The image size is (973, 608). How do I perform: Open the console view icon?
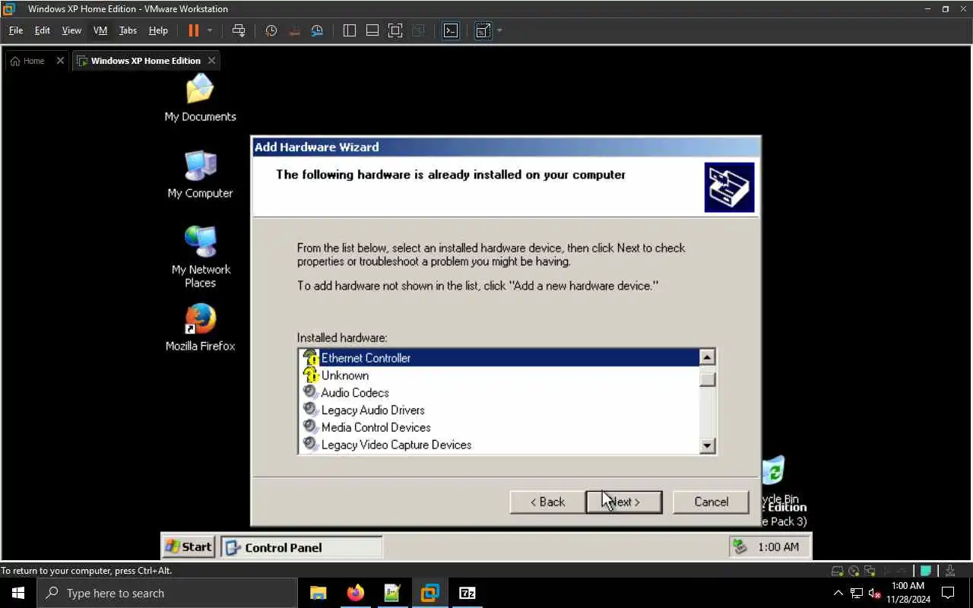[451, 30]
